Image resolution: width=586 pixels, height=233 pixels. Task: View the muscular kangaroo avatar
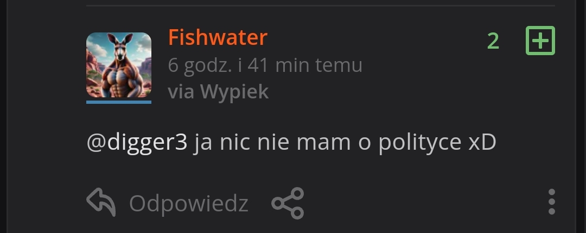coord(119,65)
